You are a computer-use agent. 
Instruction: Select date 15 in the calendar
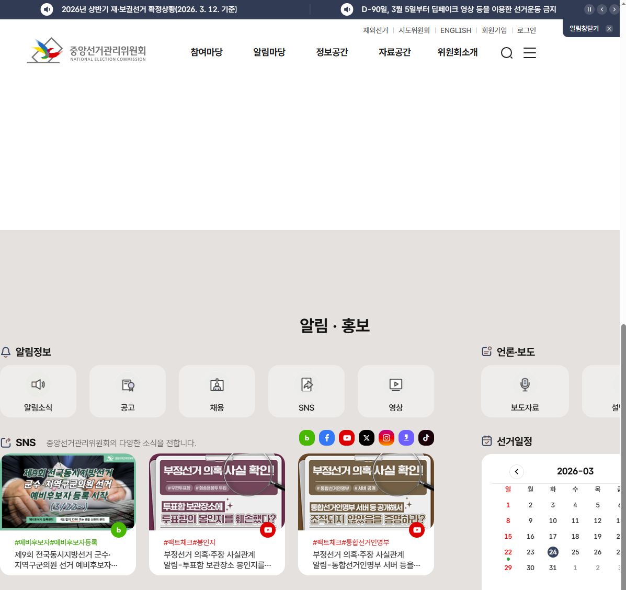[x=508, y=537]
